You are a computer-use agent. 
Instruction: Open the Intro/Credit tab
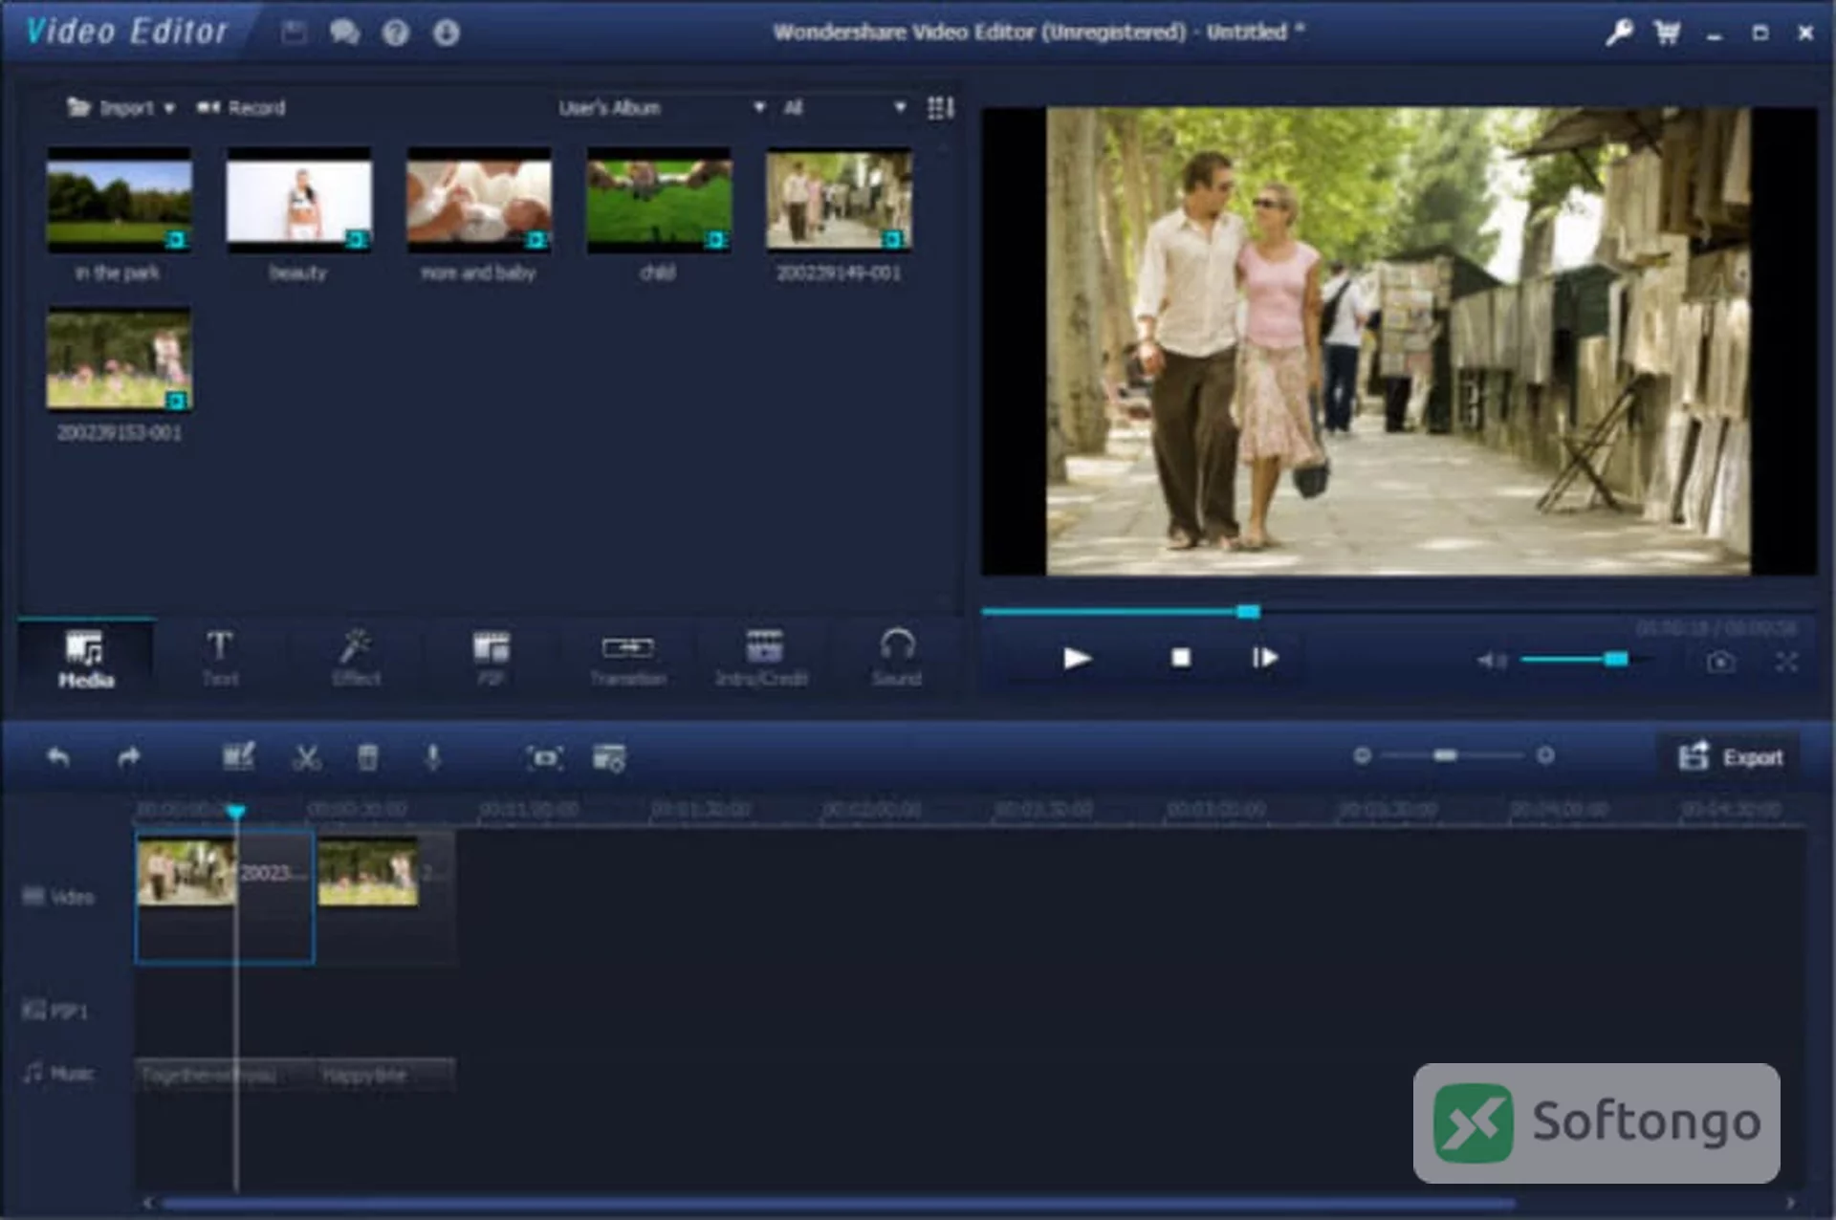point(762,659)
